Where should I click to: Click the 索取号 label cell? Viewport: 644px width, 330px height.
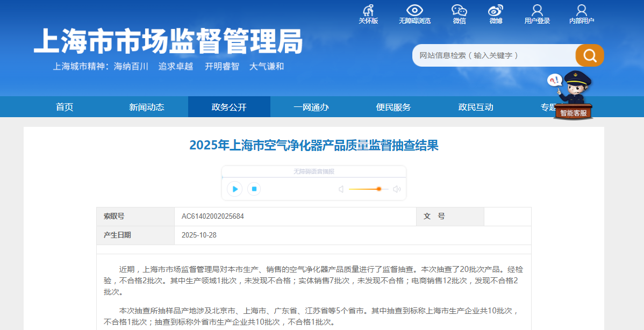click(135, 216)
